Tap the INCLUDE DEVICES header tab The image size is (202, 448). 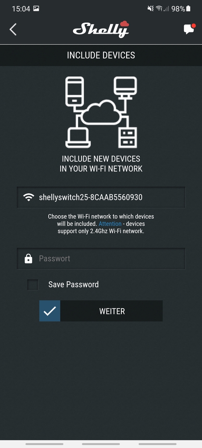101,55
